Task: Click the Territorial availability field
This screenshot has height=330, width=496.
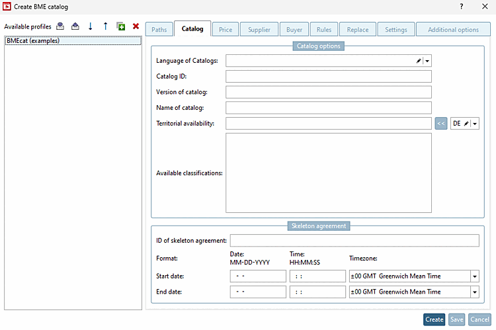Action: click(329, 124)
